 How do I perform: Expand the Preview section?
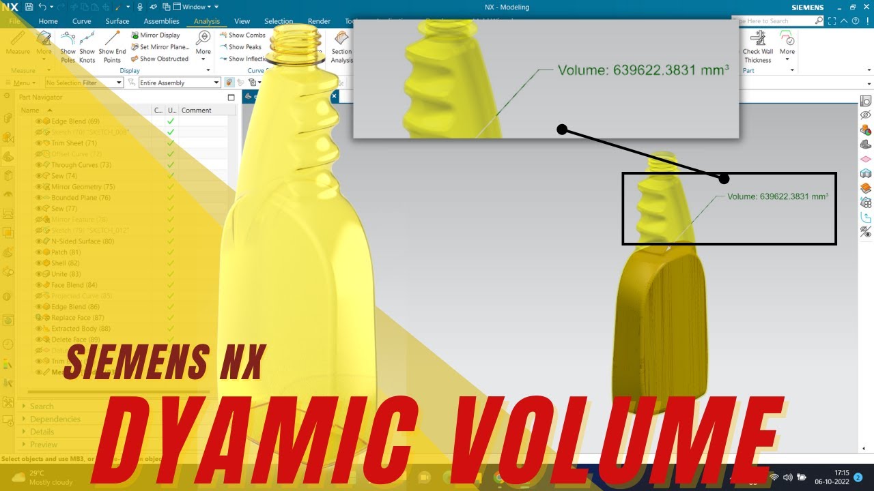pyautogui.click(x=43, y=445)
